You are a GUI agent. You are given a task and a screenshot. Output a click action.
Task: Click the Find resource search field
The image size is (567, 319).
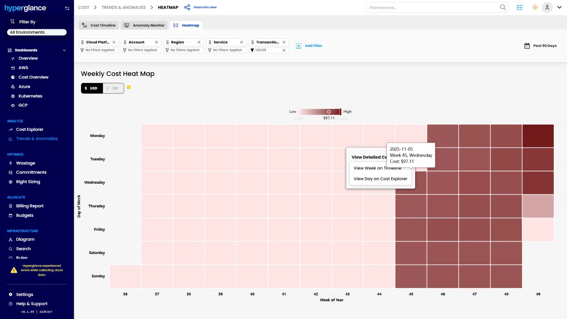click(428, 7)
